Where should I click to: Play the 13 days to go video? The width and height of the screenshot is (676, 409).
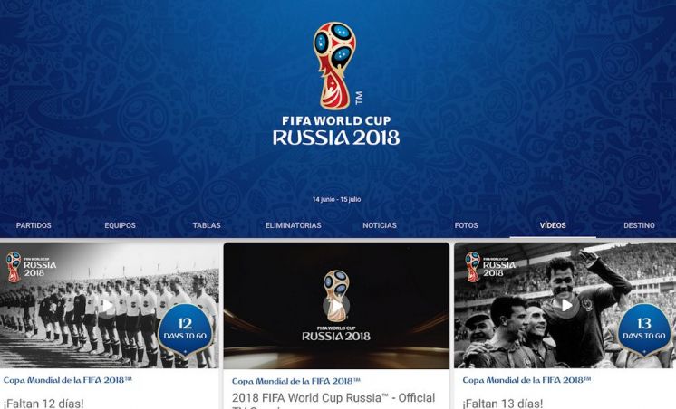tap(567, 305)
